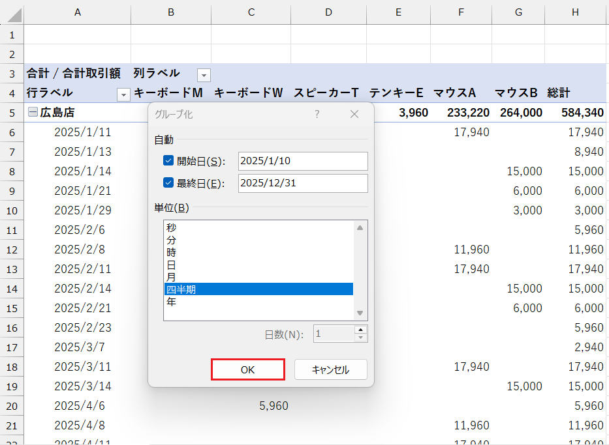Collapse the 広島店 group

tap(33, 113)
